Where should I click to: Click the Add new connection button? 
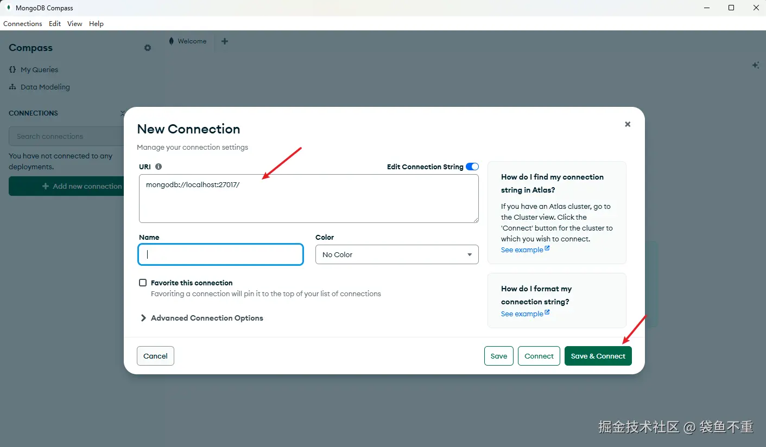click(x=67, y=186)
